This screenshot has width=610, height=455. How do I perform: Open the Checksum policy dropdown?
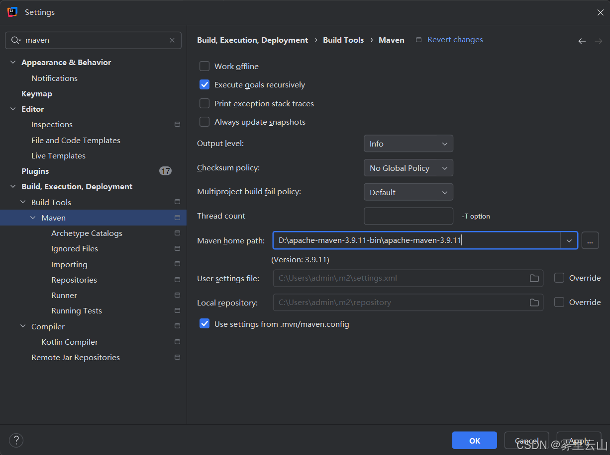tap(408, 168)
